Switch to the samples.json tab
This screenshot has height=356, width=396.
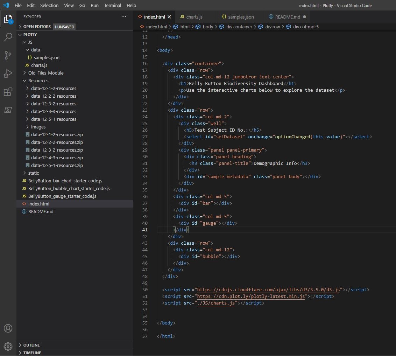point(241,17)
